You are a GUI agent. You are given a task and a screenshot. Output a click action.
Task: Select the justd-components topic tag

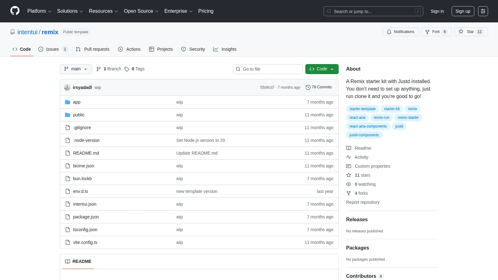click(364, 135)
